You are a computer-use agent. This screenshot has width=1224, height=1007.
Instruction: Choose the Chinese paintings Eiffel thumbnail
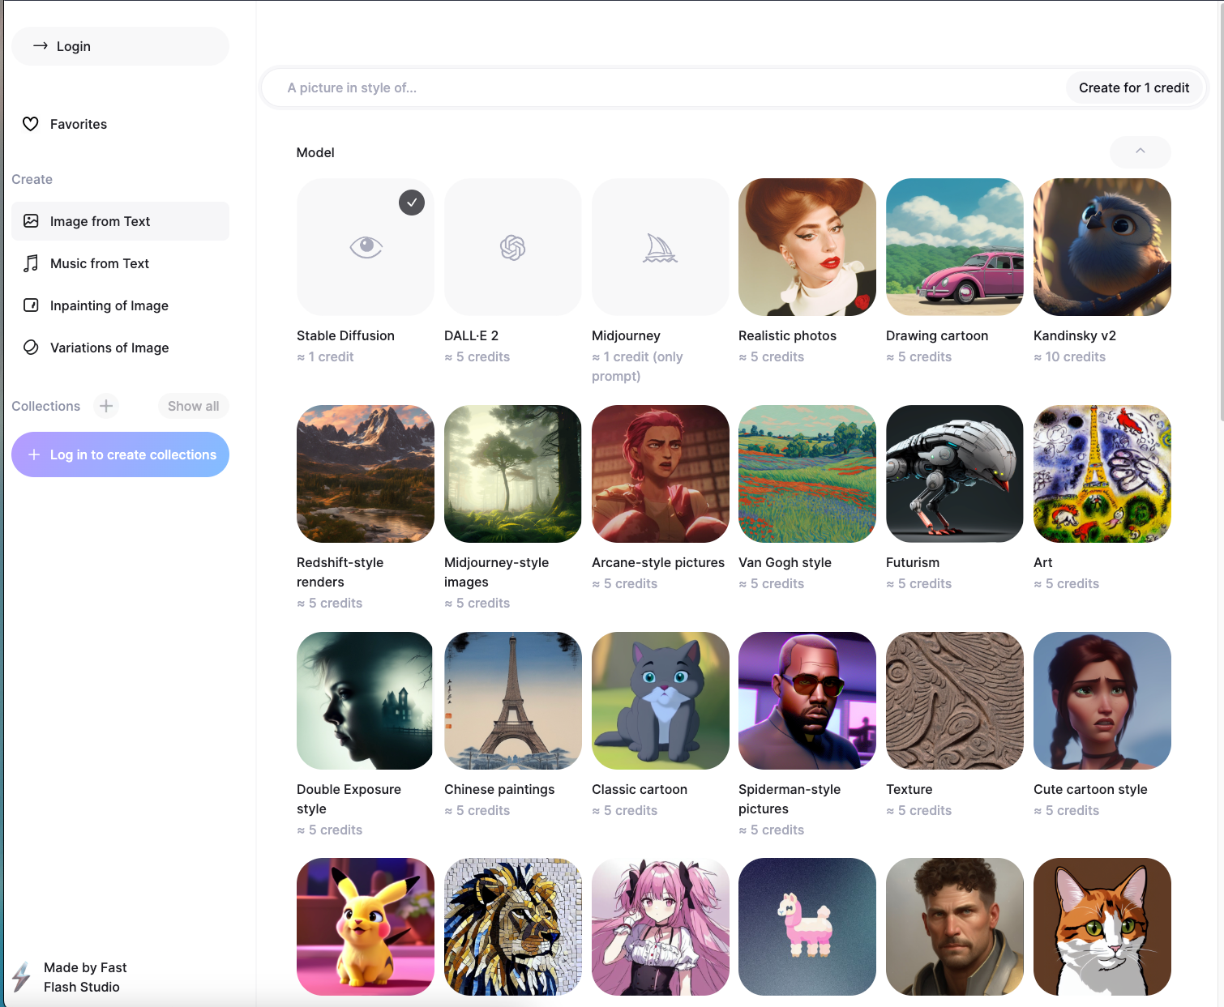tap(513, 701)
